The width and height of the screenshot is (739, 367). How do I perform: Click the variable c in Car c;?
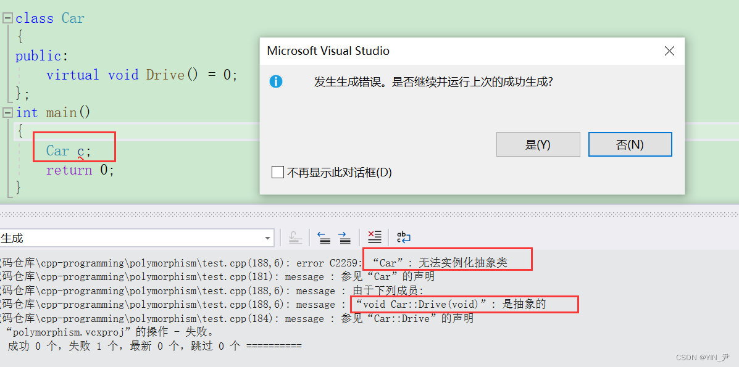click(x=81, y=151)
